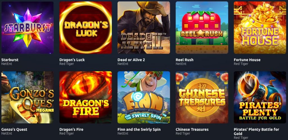The width and height of the screenshot is (288, 140).
Task: Open the Reel Rush strawberry game tile
Action: pos(202,28)
